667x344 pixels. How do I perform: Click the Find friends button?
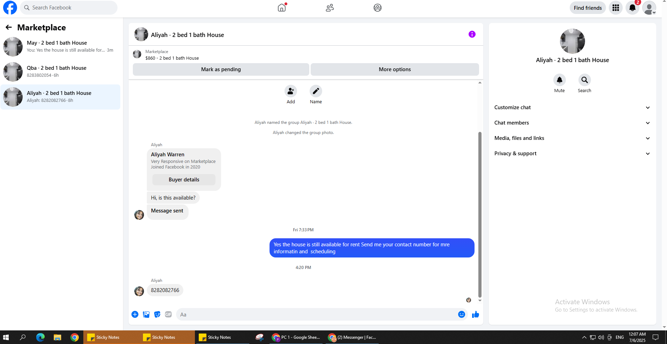588,8
